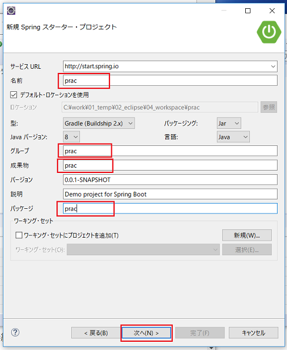The height and width of the screenshot is (350, 287).
Task: Enable adding project to working set
Action: pyautogui.click(x=19, y=235)
